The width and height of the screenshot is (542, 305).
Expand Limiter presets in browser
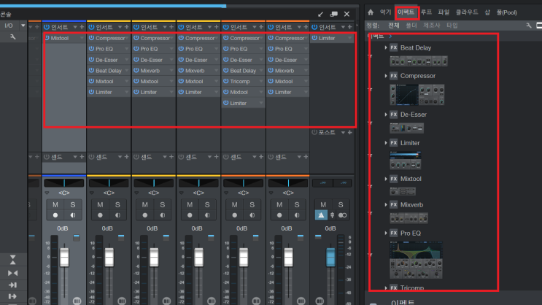(386, 143)
